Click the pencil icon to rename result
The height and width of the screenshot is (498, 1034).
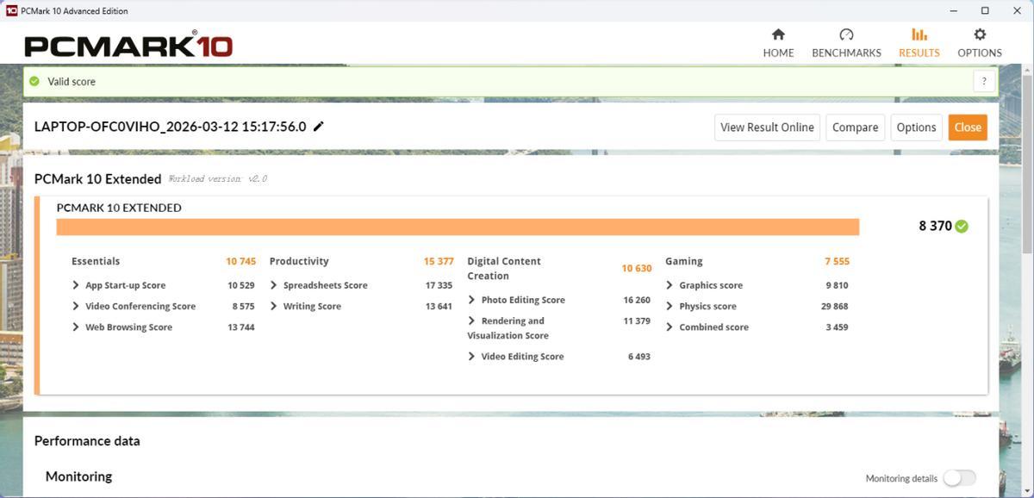pos(319,127)
